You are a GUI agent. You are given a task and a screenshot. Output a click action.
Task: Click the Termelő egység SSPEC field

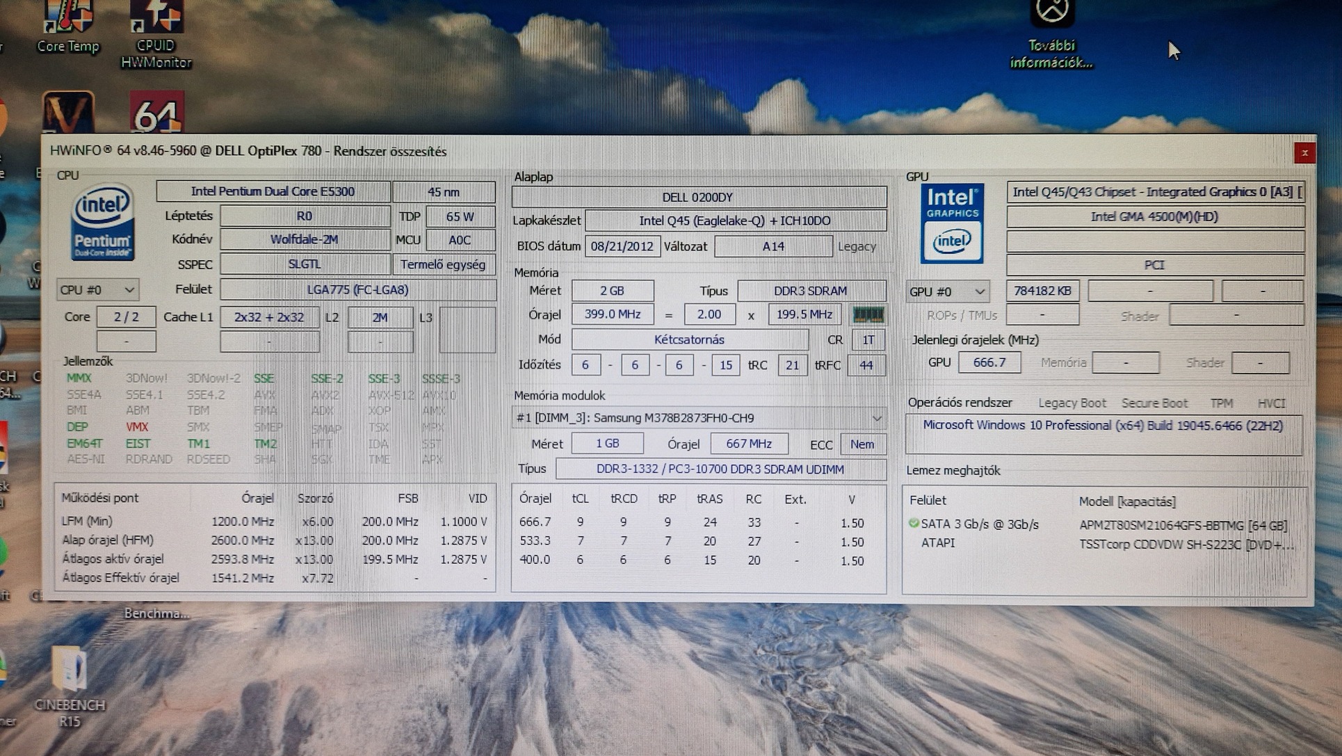click(443, 265)
